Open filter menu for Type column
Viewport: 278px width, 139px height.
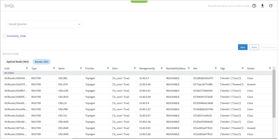pos(54,68)
